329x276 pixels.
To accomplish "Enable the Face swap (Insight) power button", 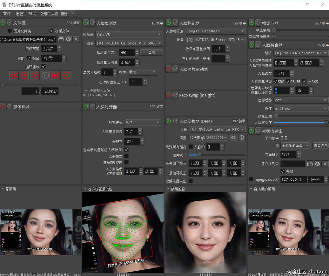I will (x=169, y=95).
